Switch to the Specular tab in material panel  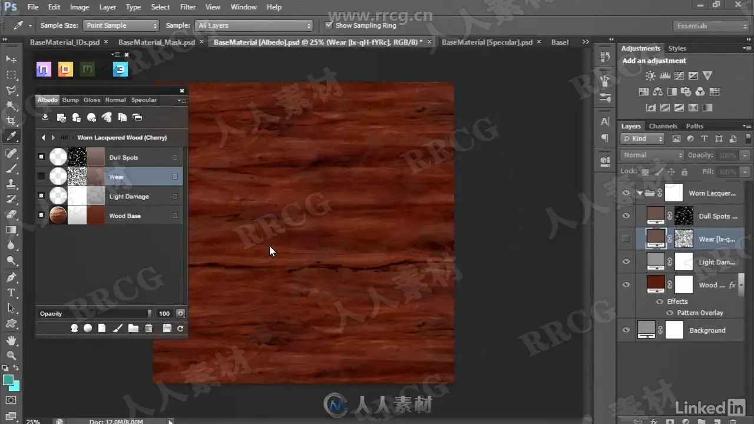pyautogui.click(x=144, y=100)
